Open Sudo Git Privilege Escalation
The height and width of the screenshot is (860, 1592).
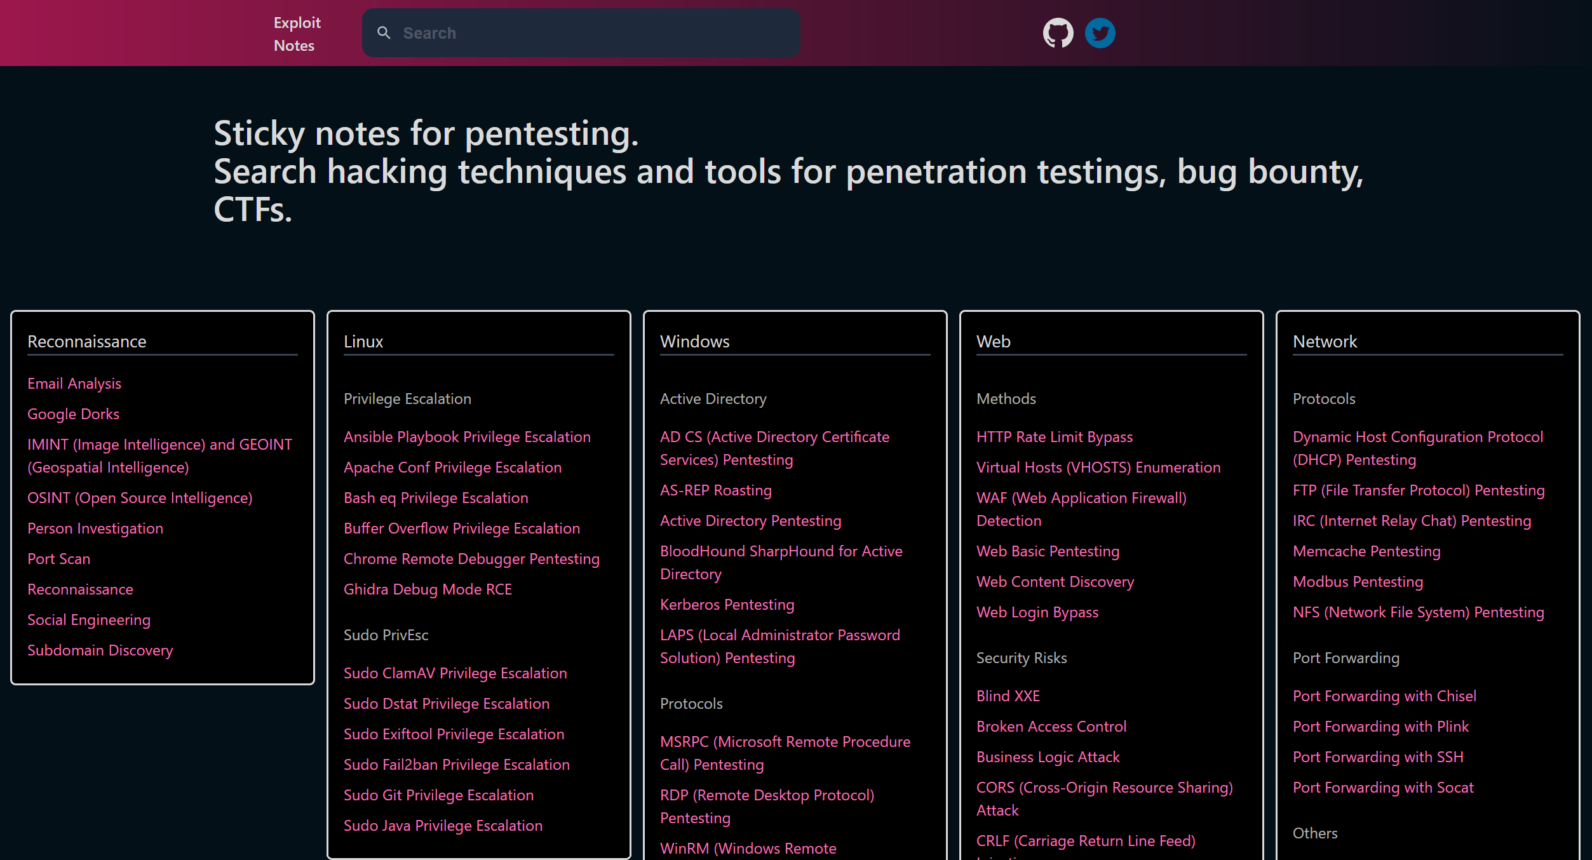438,795
